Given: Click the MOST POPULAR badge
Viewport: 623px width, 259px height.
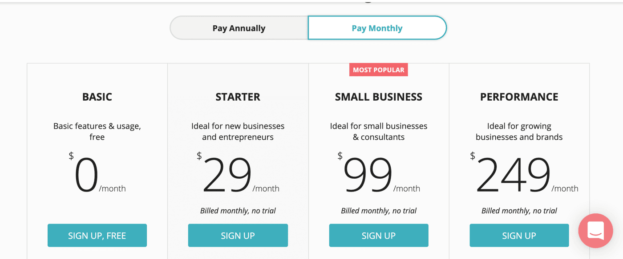Looking at the screenshot, I should 378,70.
